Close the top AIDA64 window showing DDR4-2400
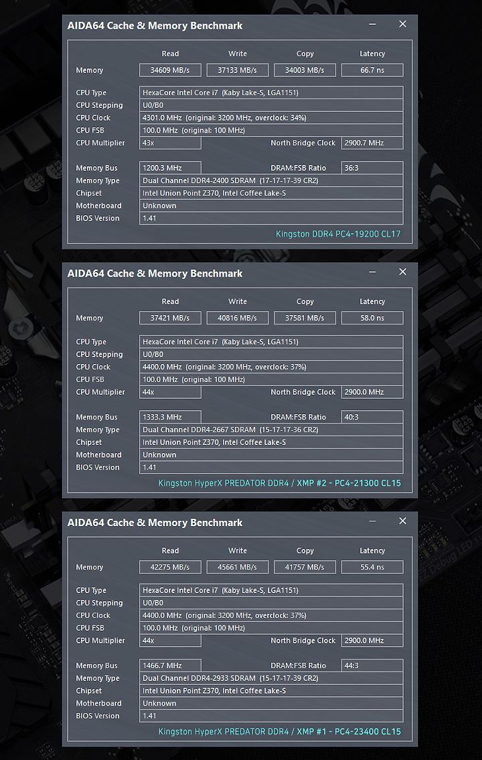Image resolution: width=482 pixels, height=760 pixels. pos(402,24)
